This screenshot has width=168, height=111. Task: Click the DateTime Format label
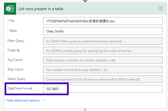tap(20, 88)
